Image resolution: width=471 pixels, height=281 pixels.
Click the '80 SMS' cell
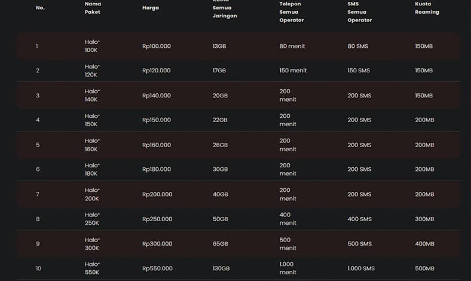pyautogui.click(x=358, y=46)
